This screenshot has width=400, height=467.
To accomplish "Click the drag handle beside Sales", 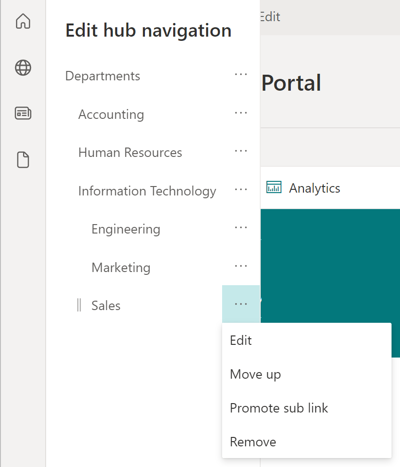I will (79, 305).
